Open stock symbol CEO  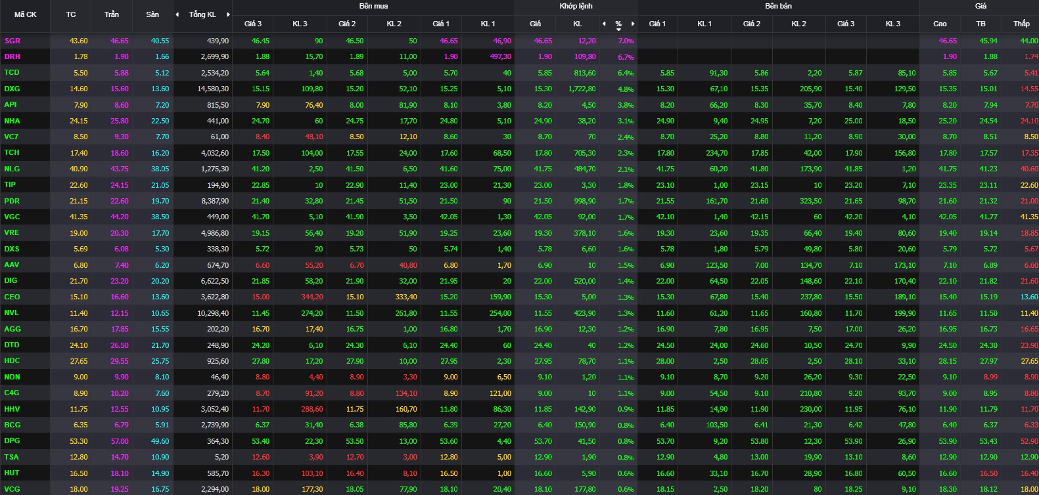click(12, 297)
